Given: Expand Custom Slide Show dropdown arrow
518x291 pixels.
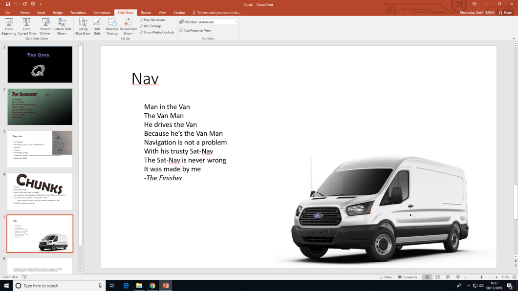Looking at the screenshot, I should pyautogui.click(x=67, y=34).
